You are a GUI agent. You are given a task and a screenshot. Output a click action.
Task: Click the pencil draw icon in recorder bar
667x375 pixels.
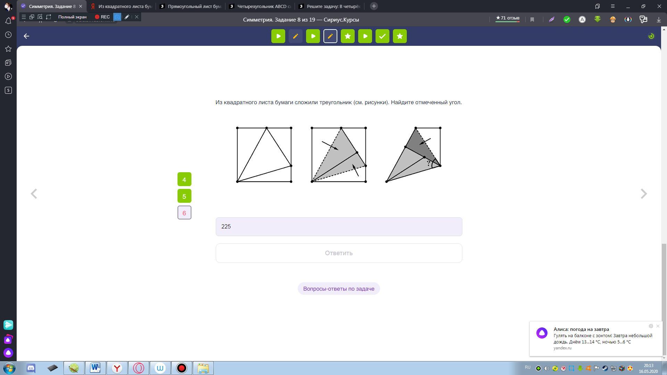(x=127, y=17)
